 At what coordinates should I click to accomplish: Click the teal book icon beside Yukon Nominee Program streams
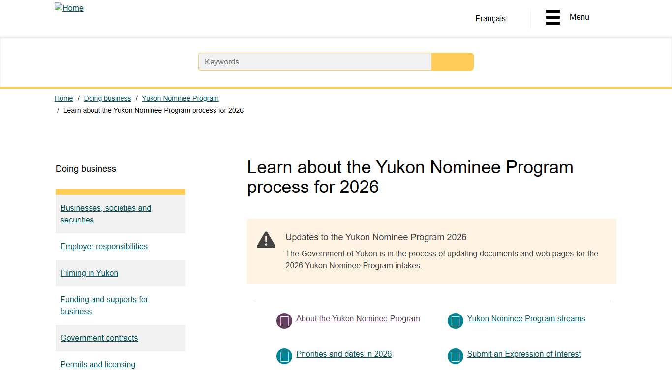(455, 320)
